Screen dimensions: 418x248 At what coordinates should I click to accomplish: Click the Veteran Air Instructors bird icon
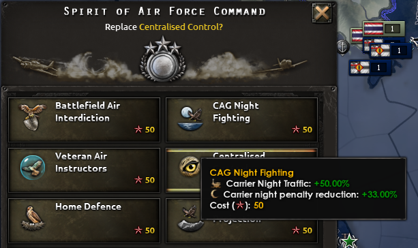click(33, 168)
